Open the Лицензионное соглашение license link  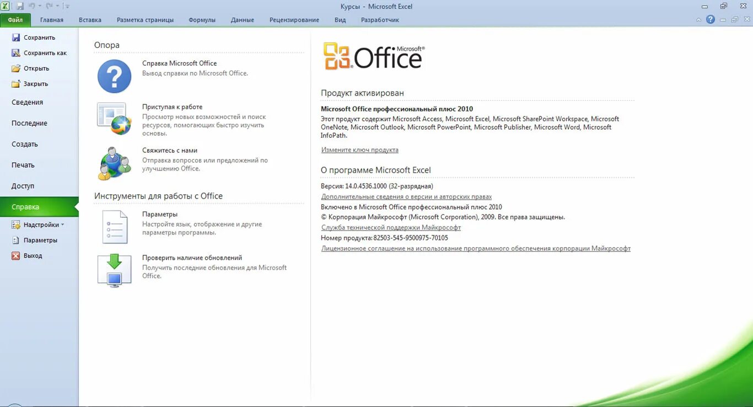tap(476, 249)
